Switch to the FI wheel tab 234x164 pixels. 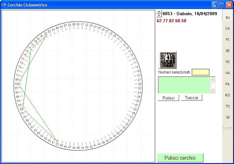pos(228,40)
